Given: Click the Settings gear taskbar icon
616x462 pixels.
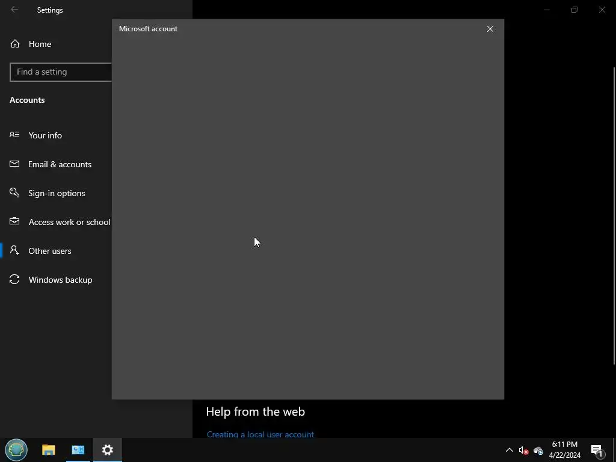Looking at the screenshot, I should 108,450.
